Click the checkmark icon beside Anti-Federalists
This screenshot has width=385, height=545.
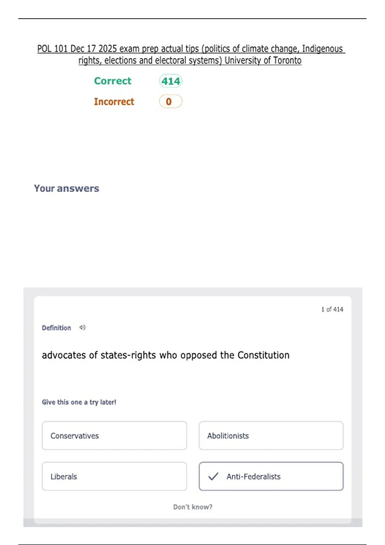click(x=213, y=476)
